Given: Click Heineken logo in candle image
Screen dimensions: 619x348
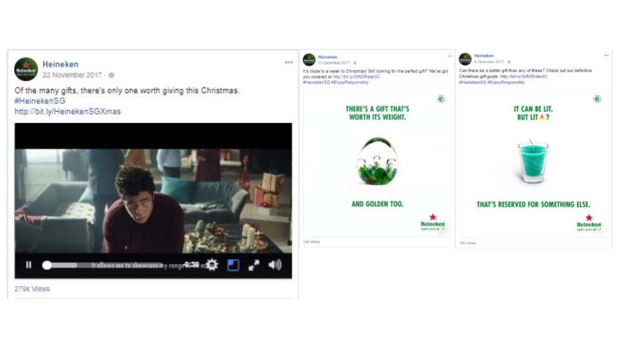Looking at the screenshot, I should (x=589, y=223).
